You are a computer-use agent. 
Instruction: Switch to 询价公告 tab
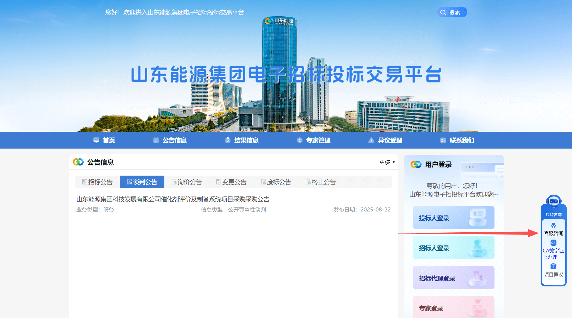click(187, 182)
